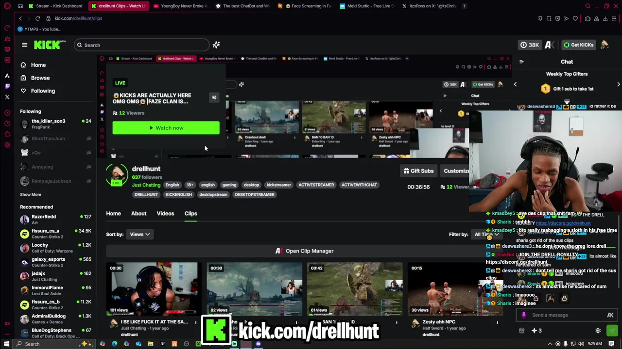Click the microphone icon in chat input
622x349 pixels.
click(x=524, y=316)
